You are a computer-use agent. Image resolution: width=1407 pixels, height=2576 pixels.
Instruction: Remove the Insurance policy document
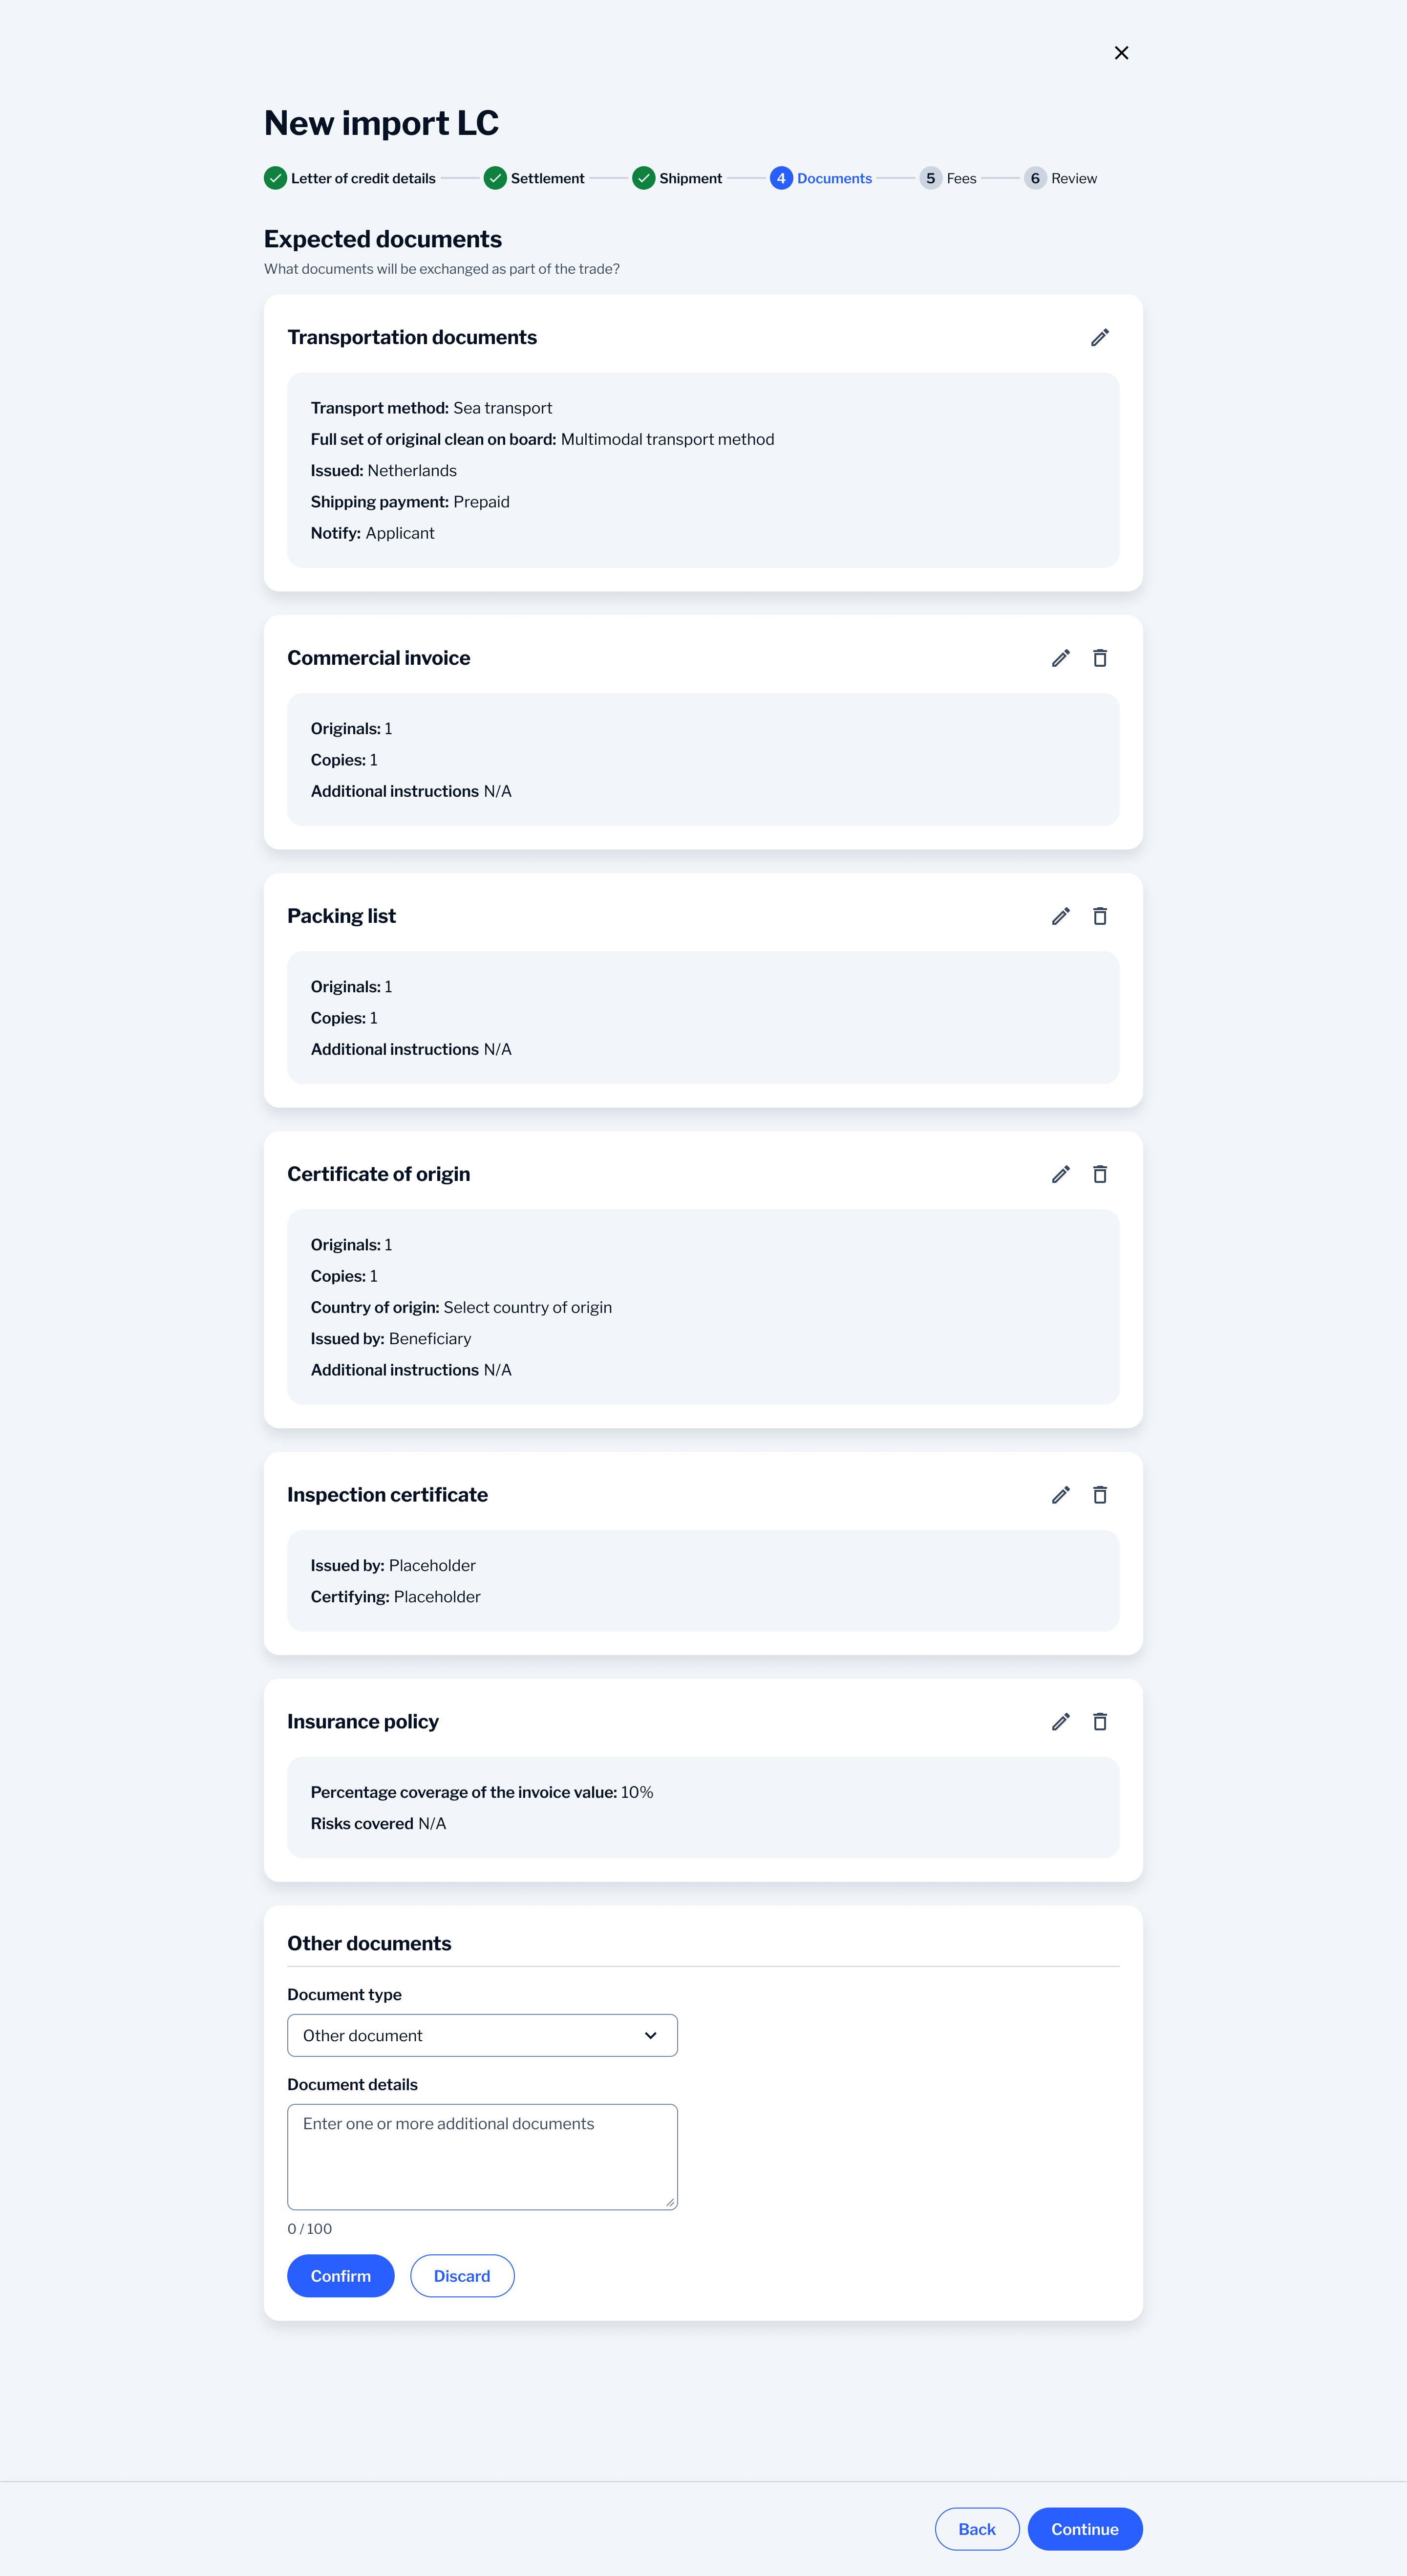tap(1100, 1721)
